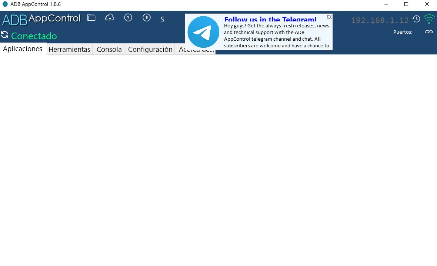
Task: Maximize the ADB AppControl window
Action: pyautogui.click(x=406, y=4)
